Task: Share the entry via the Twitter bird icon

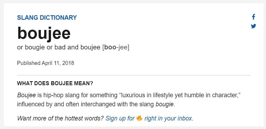Action: (253, 26)
